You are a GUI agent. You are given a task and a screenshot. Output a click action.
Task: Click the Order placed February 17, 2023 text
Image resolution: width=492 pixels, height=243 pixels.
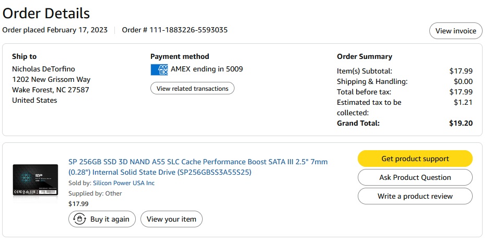pyautogui.click(x=55, y=30)
